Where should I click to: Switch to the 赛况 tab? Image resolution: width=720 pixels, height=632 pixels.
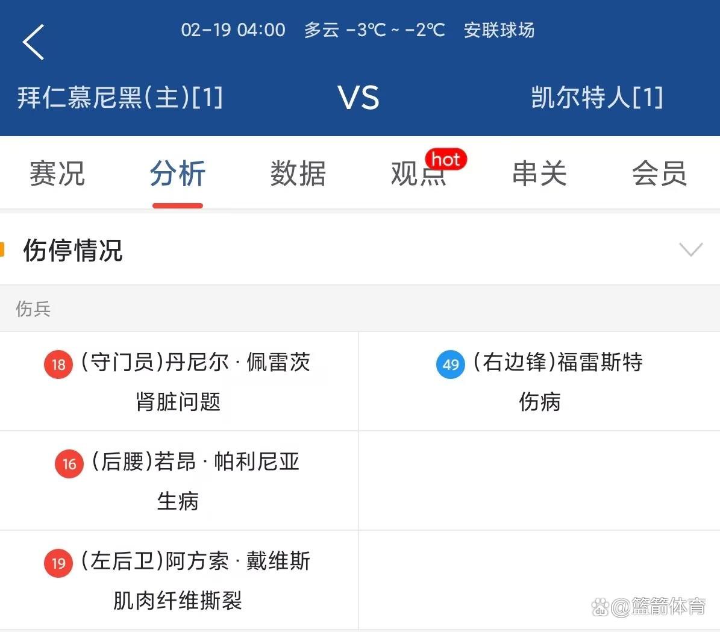coord(57,174)
